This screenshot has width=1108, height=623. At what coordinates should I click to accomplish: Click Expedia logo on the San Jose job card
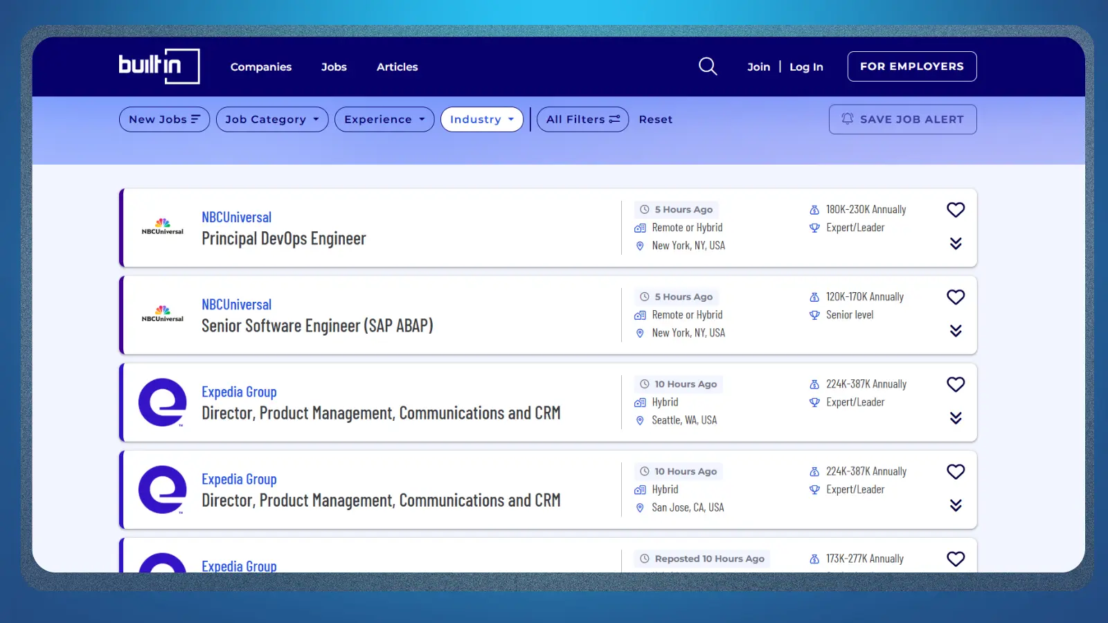pos(163,489)
